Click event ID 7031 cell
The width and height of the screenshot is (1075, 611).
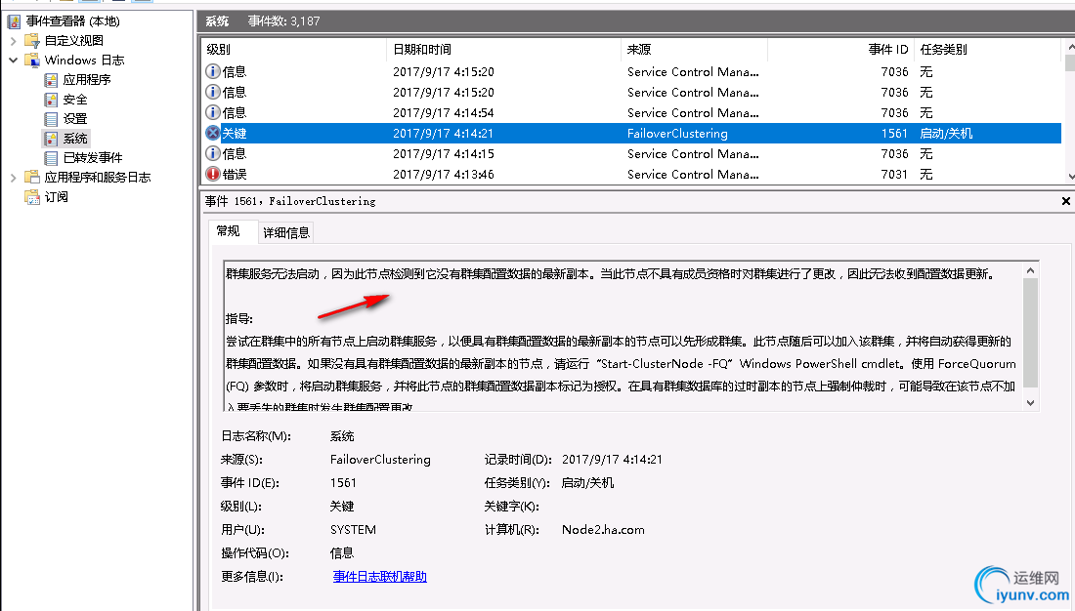(x=894, y=174)
